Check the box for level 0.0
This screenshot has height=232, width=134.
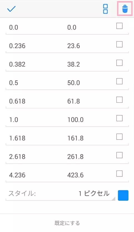pyautogui.click(x=120, y=26)
